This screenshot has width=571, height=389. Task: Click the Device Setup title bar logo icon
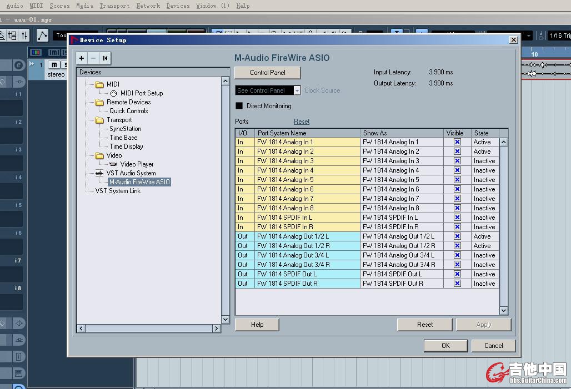click(x=74, y=40)
